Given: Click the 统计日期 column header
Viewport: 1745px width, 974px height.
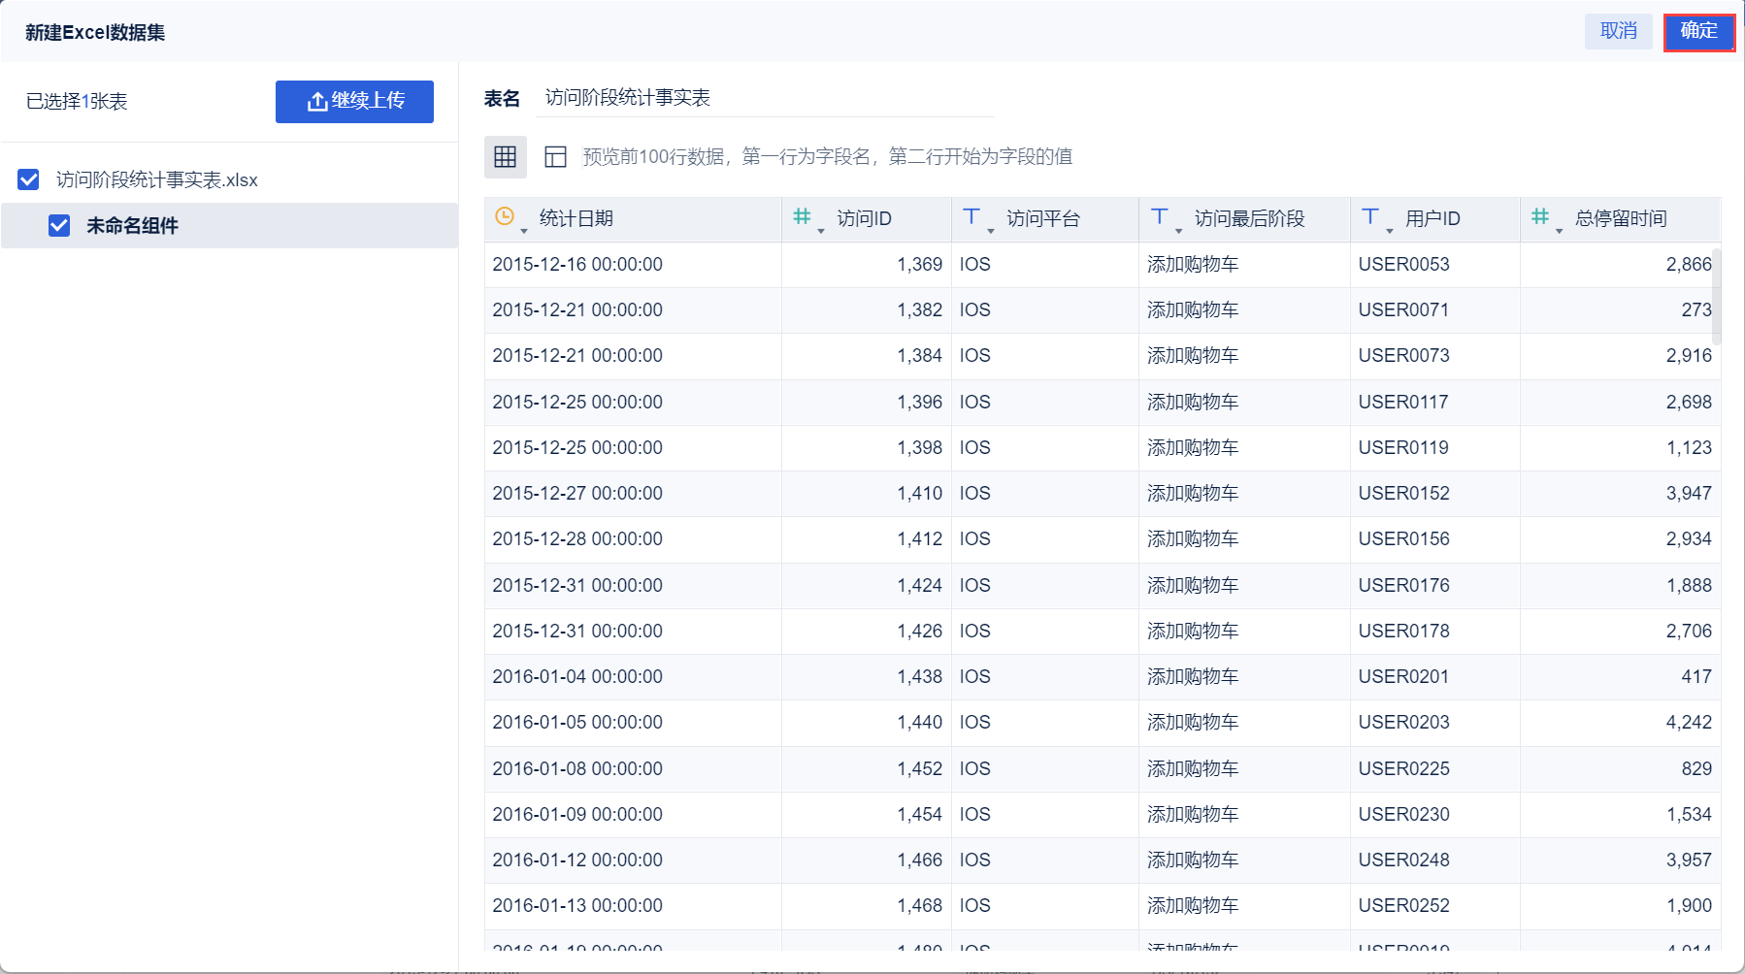Looking at the screenshot, I should (633, 219).
